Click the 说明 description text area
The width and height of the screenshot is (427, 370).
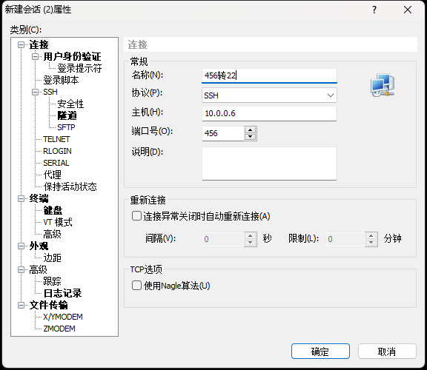pos(269,164)
